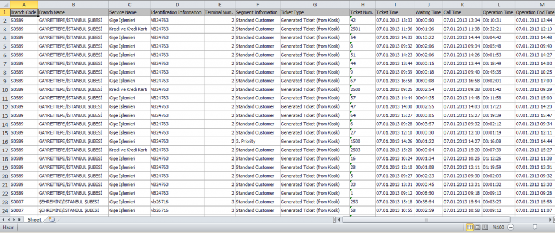Select row 1 header
Image resolution: width=555 pixels, height=233 pixels.
click(x=5, y=12)
